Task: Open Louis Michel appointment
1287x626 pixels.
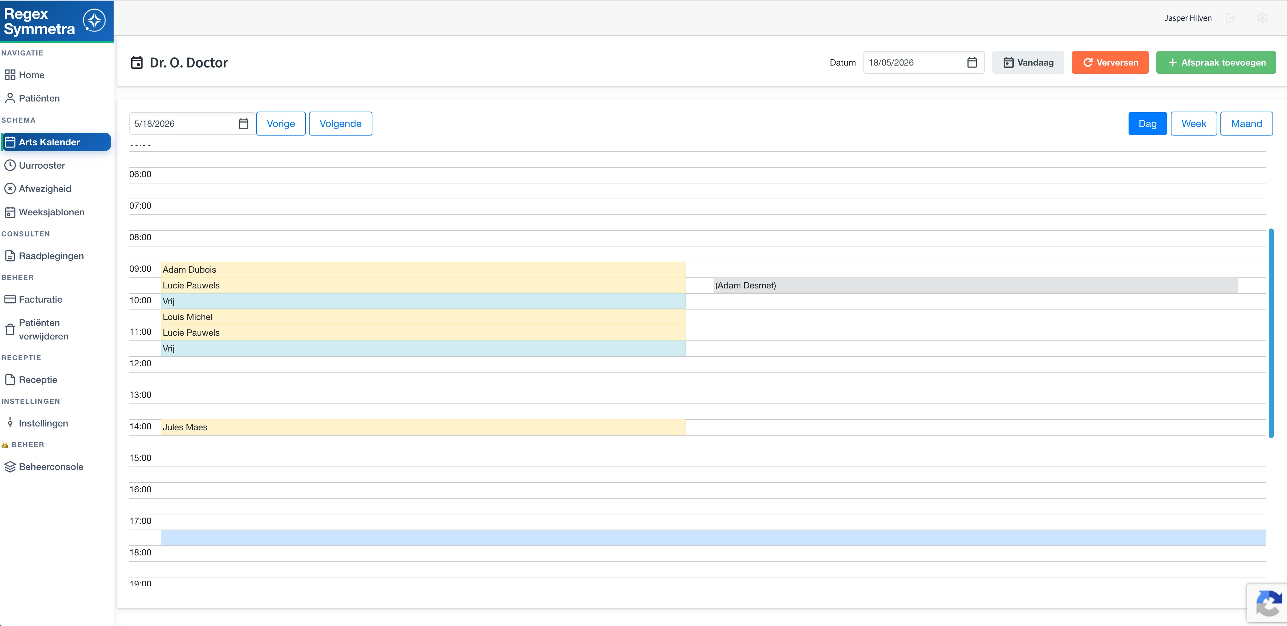Action: click(x=423, y=317)
